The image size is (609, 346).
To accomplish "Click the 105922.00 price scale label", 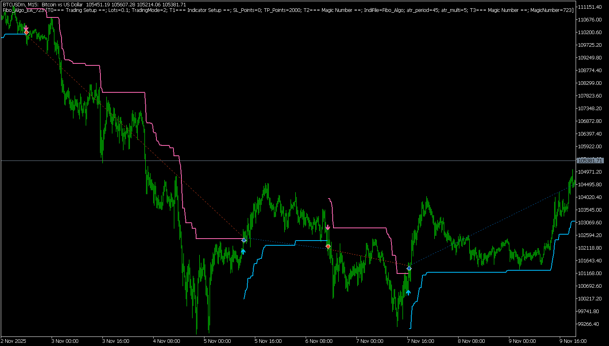I will coord(590,146).
